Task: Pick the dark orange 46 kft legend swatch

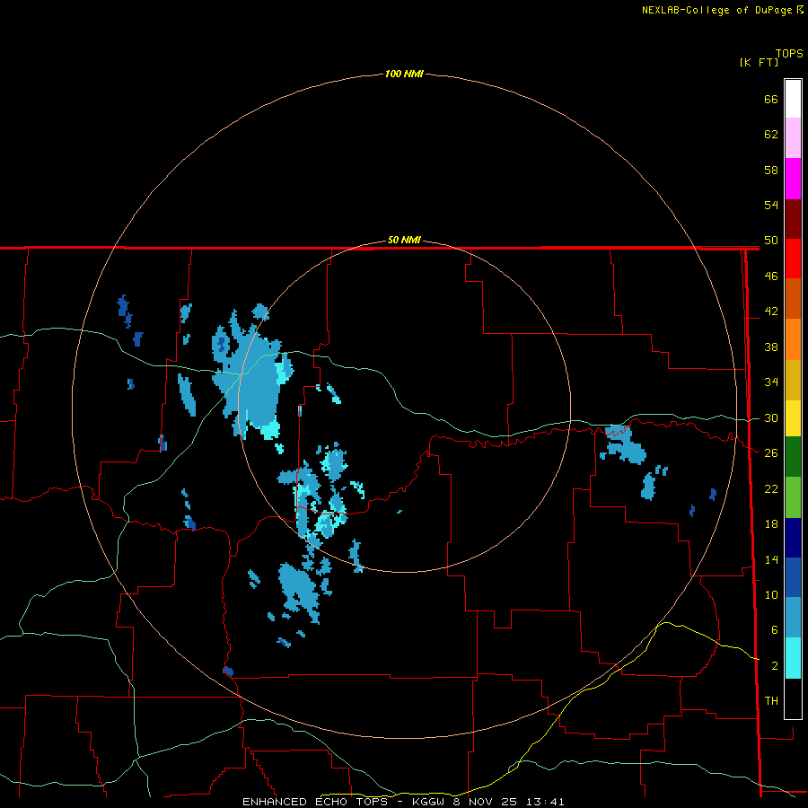Action: 793,299
